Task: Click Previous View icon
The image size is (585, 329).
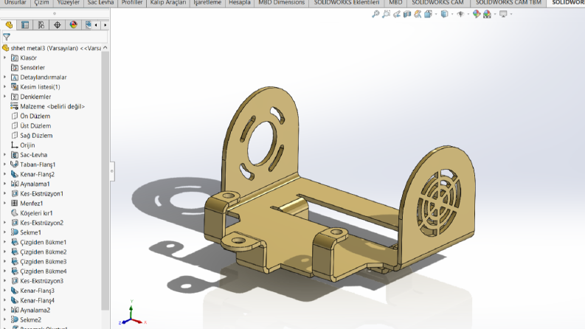Action: click(x=397, y=14)
